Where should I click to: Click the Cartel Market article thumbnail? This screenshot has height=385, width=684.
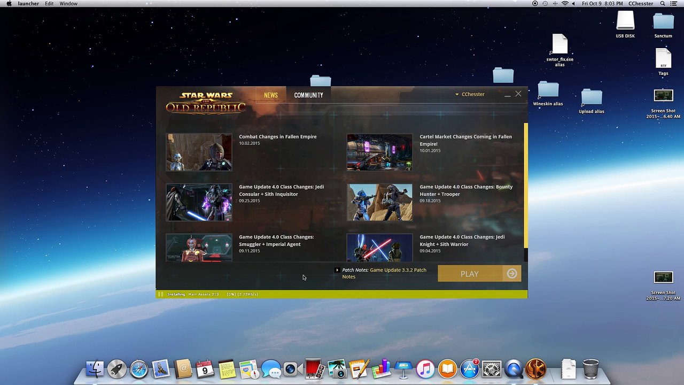click(379, 152)
